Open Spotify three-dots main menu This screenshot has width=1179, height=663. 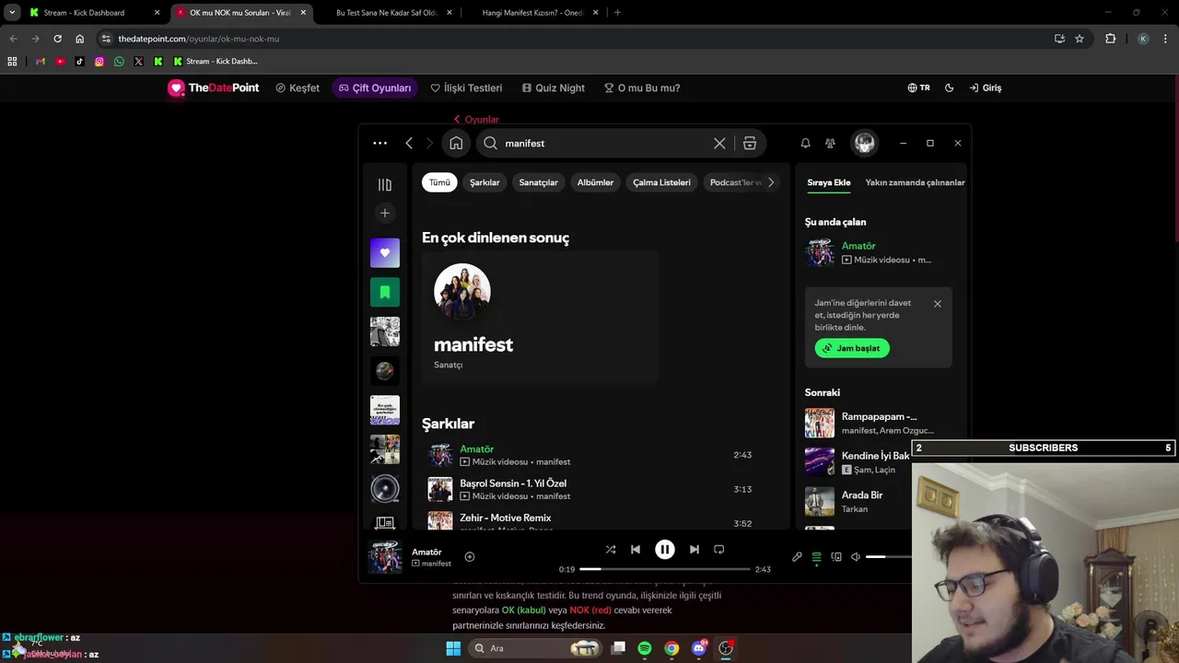[379, 143]
